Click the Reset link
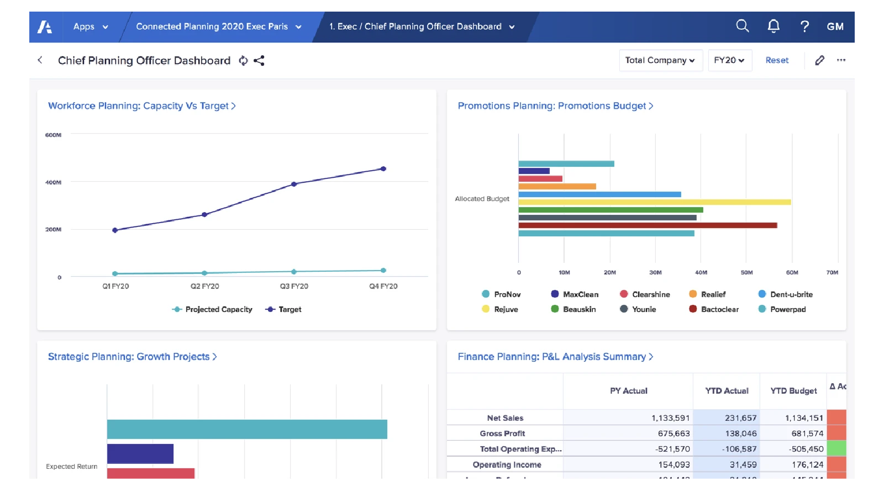This screenshot has height=497, width=884. [x=777, y=60]
